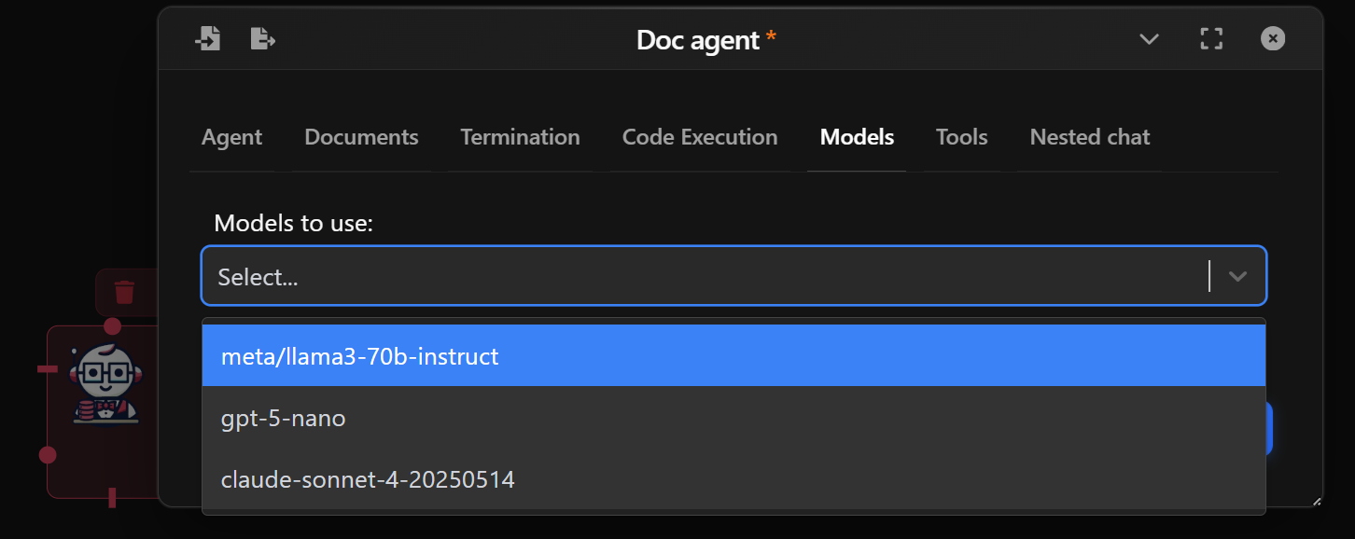Switch to the Termination tab
The height and width of the screenshot is (539, 1355).
[x=520, y=136]
